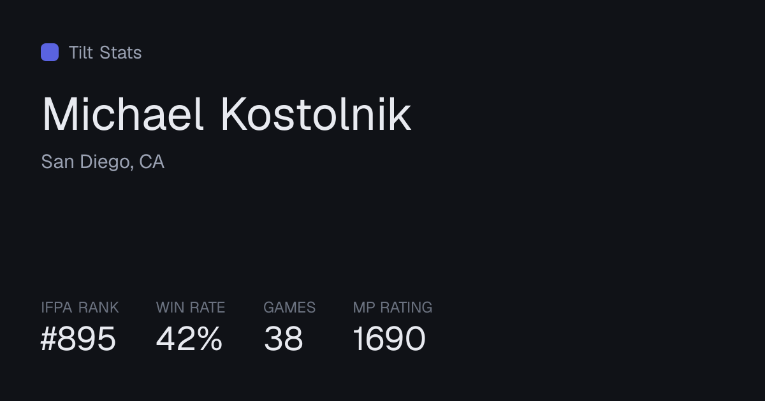Click the word Kostolnik in the heading
Image resolution: width=765 pixels, height=401 pixels.
[316, 115]
